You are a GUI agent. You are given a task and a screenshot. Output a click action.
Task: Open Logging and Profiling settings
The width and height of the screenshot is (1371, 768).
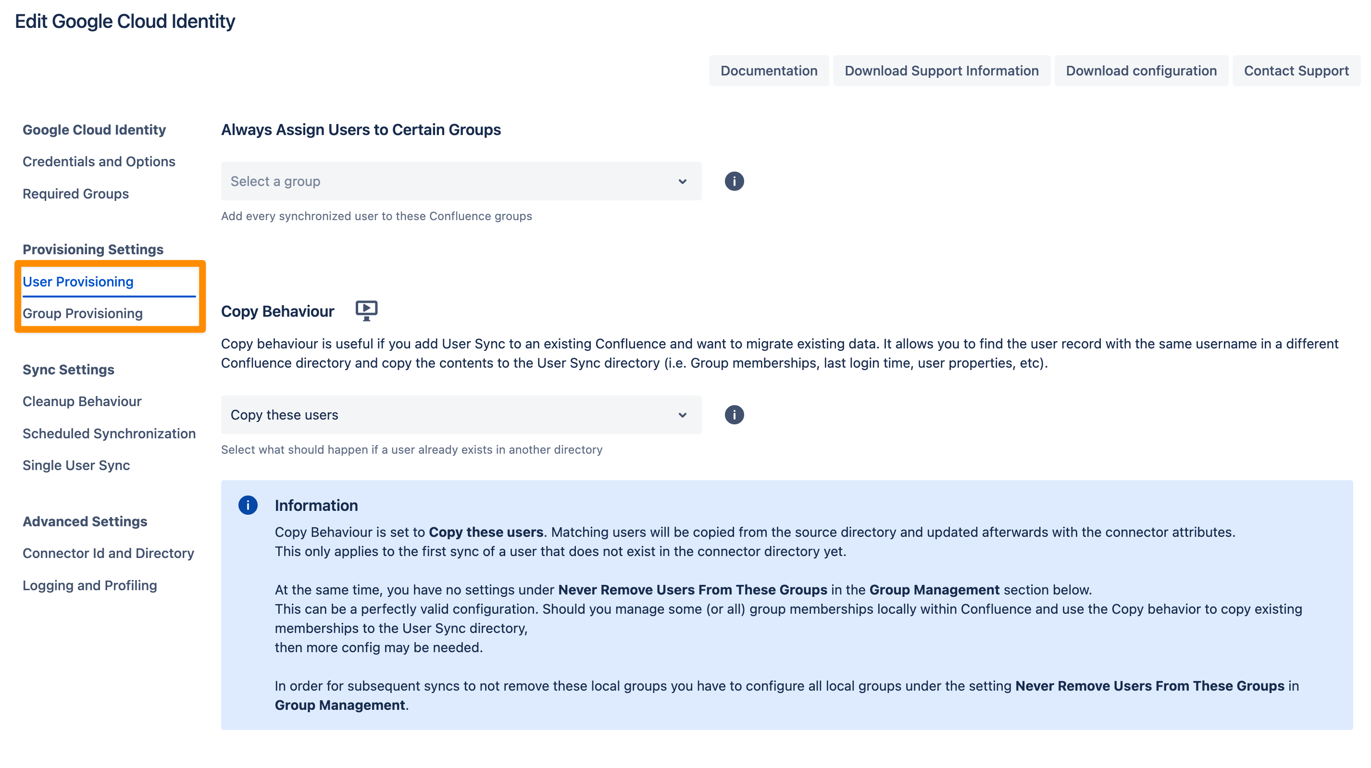(89, 585)
